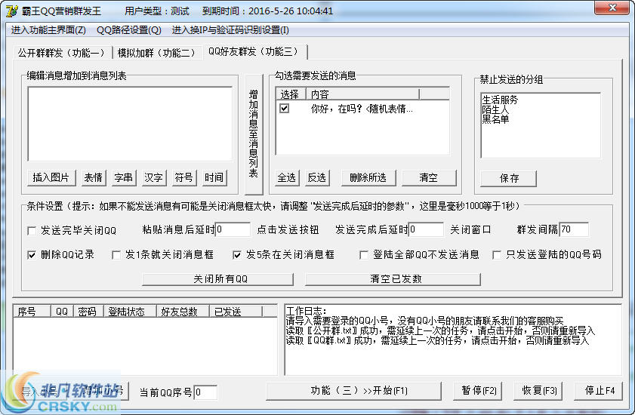Click the 群发间隔 input field showing 70
The width and height of the screenshot is (635, 415).
(574, 229)
